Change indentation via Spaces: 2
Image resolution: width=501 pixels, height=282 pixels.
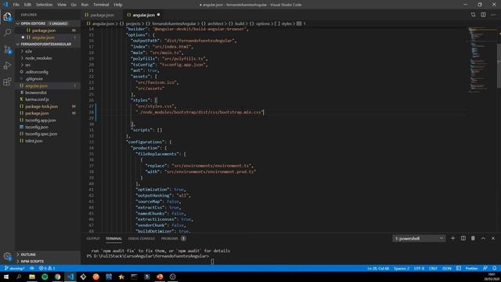click(402, 268)
